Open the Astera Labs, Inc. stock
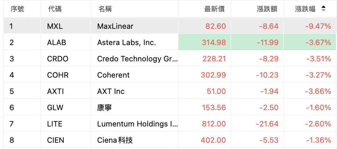The width and height of the screenshot is (337, 149). point(127,43)
